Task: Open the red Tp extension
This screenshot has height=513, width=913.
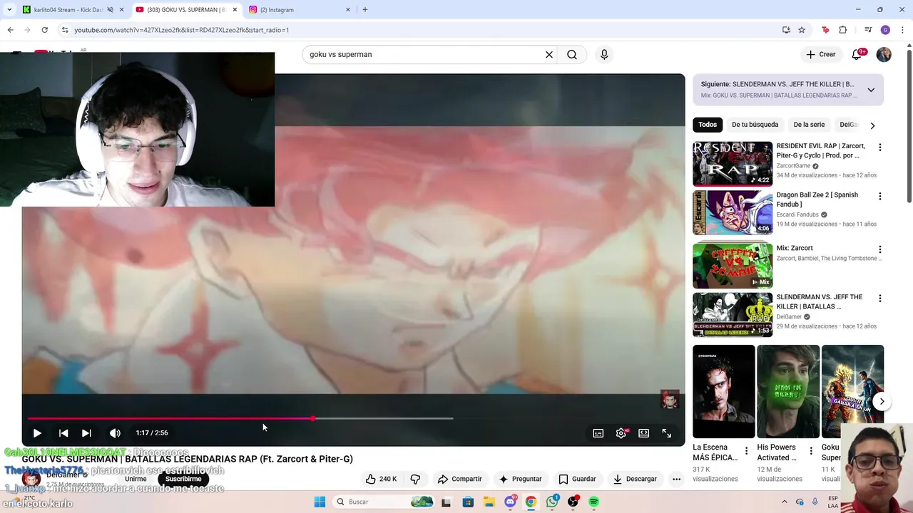Action: 825,30
